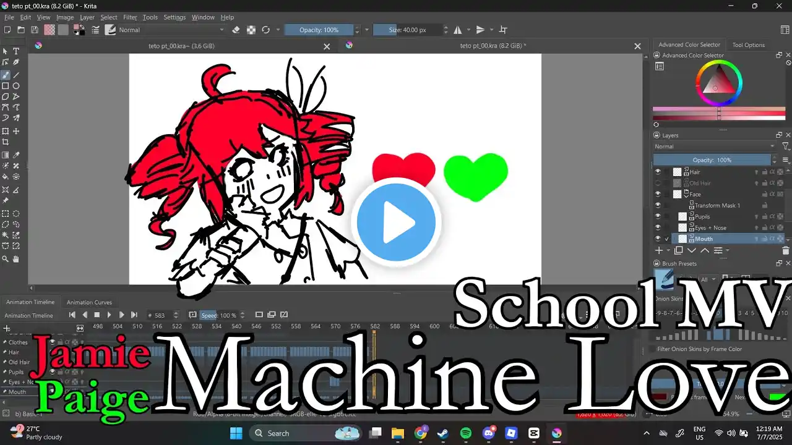Stop animation playback
The image size is (792, 445).
pos(97,315)
